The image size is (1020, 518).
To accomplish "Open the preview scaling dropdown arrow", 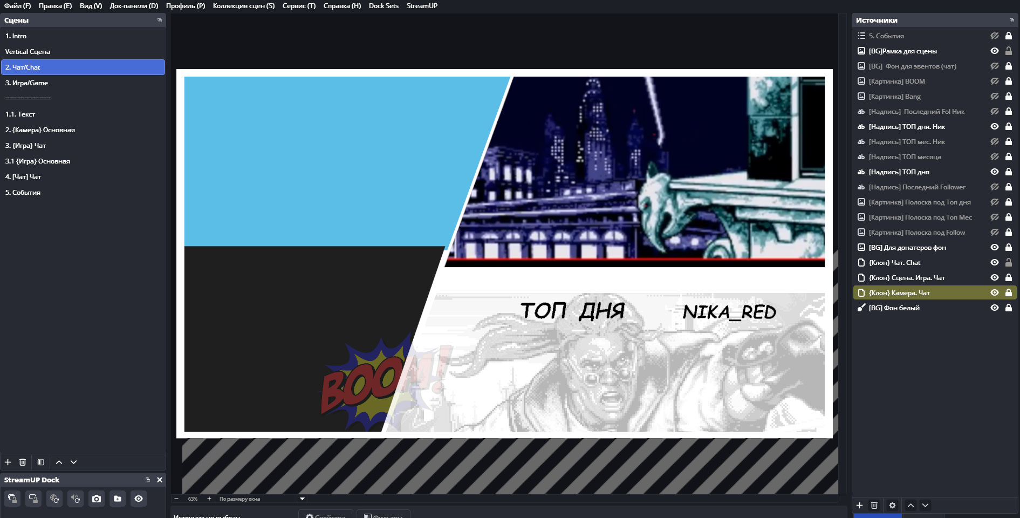I will [x=302, y=499].
